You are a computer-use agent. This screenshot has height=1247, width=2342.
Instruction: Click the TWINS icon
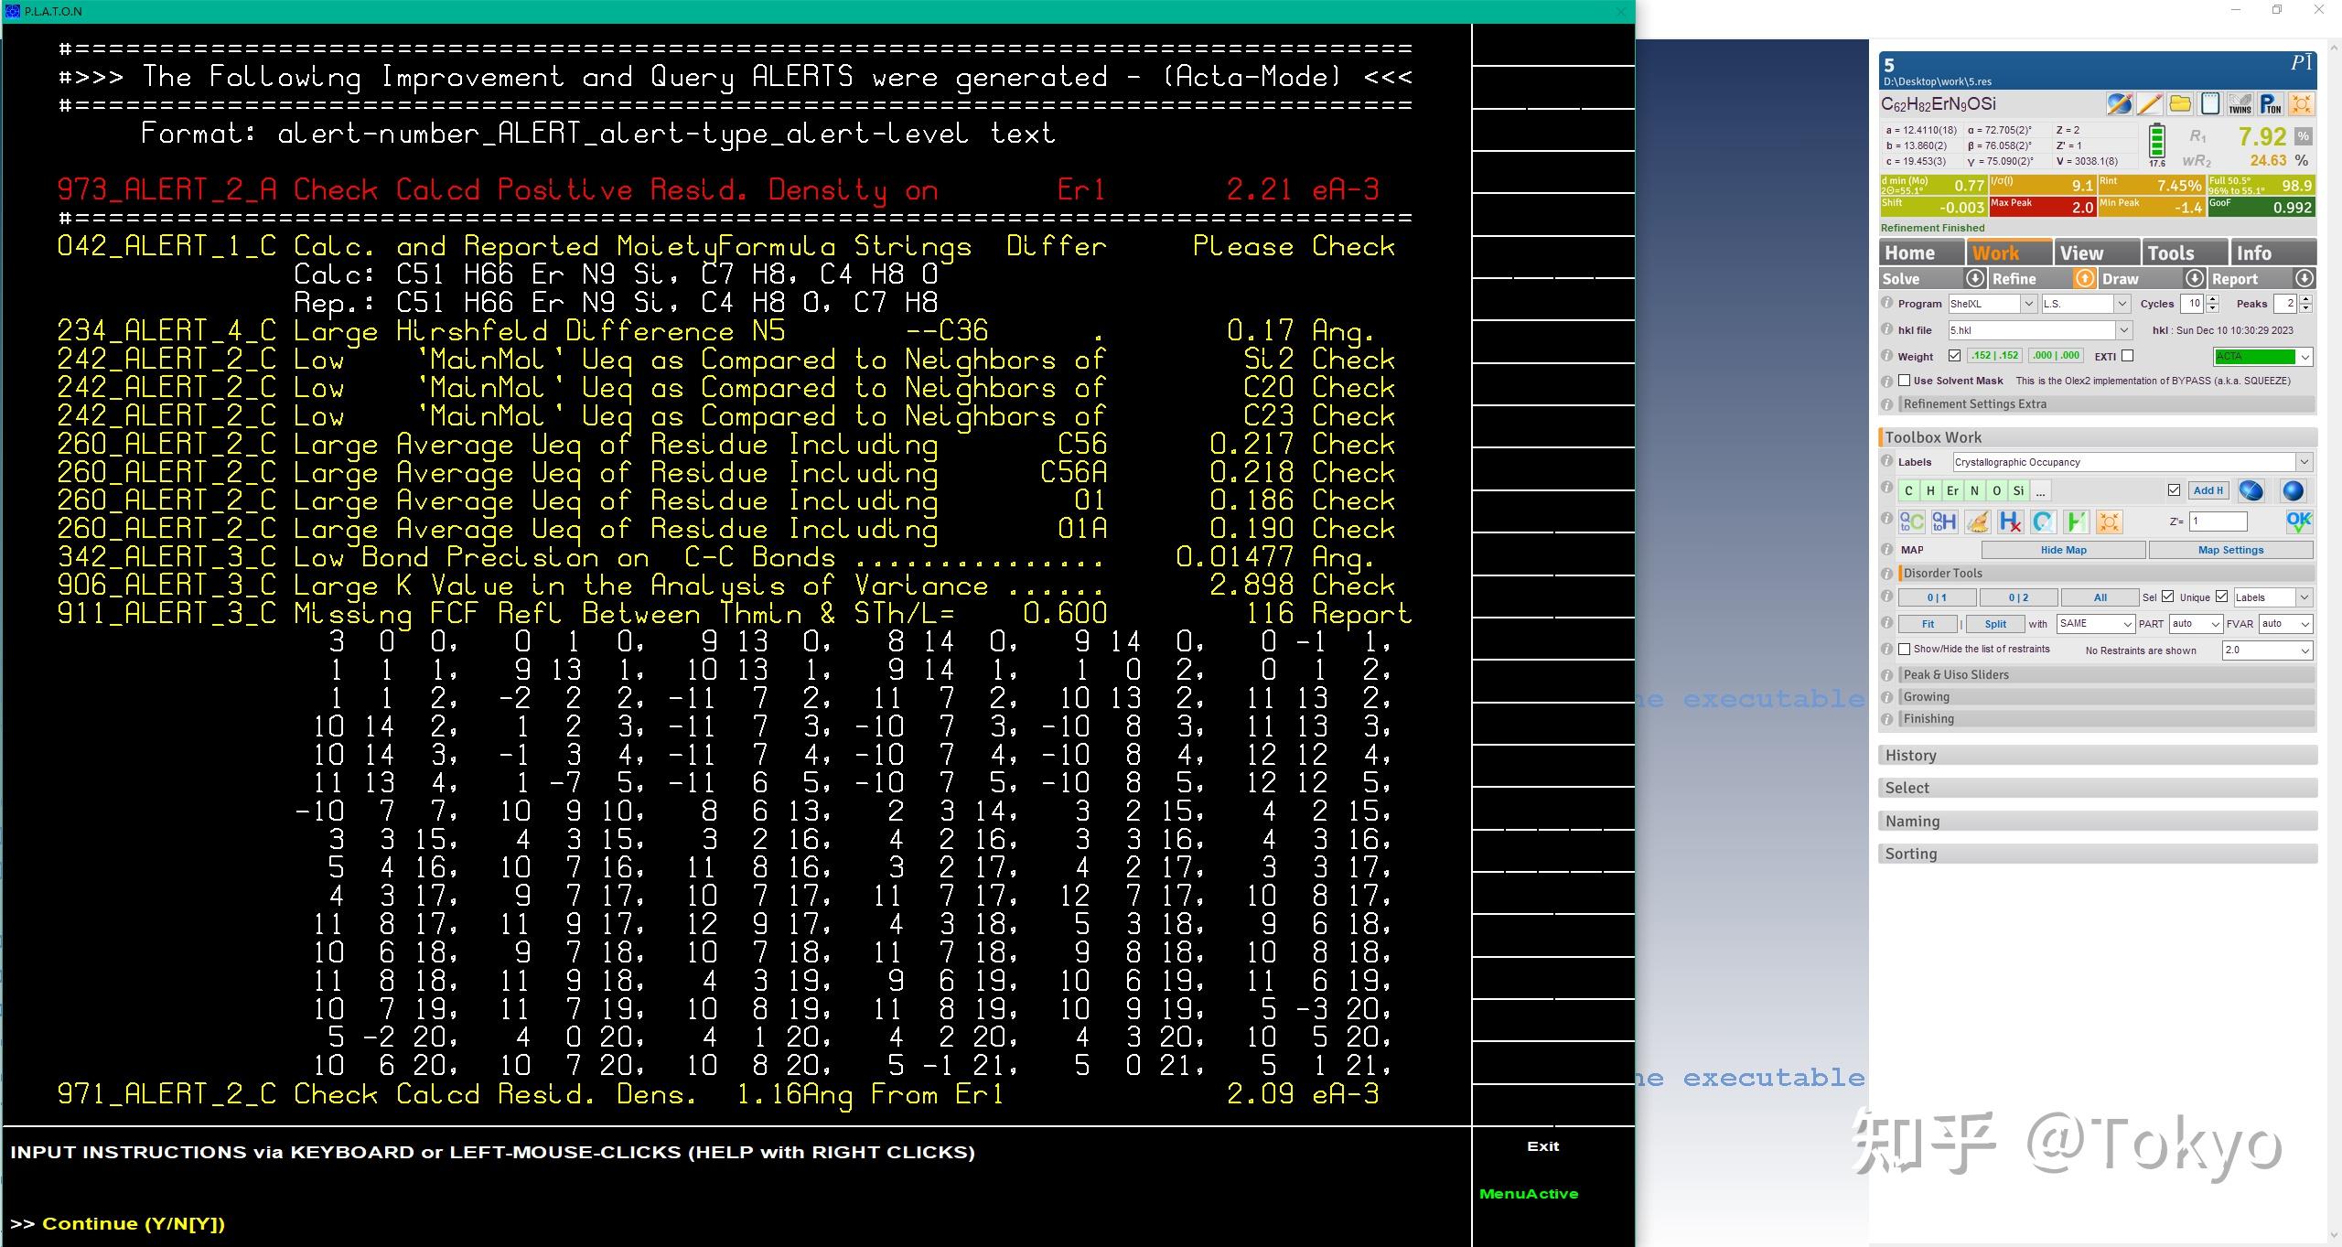click(2240, 104)
